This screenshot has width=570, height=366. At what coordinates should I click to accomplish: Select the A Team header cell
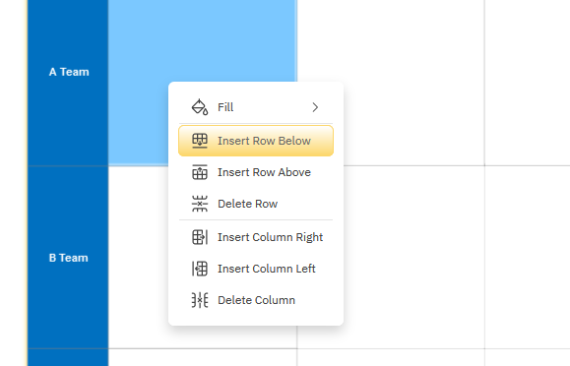pyautogui.click(x=68, y=83)
